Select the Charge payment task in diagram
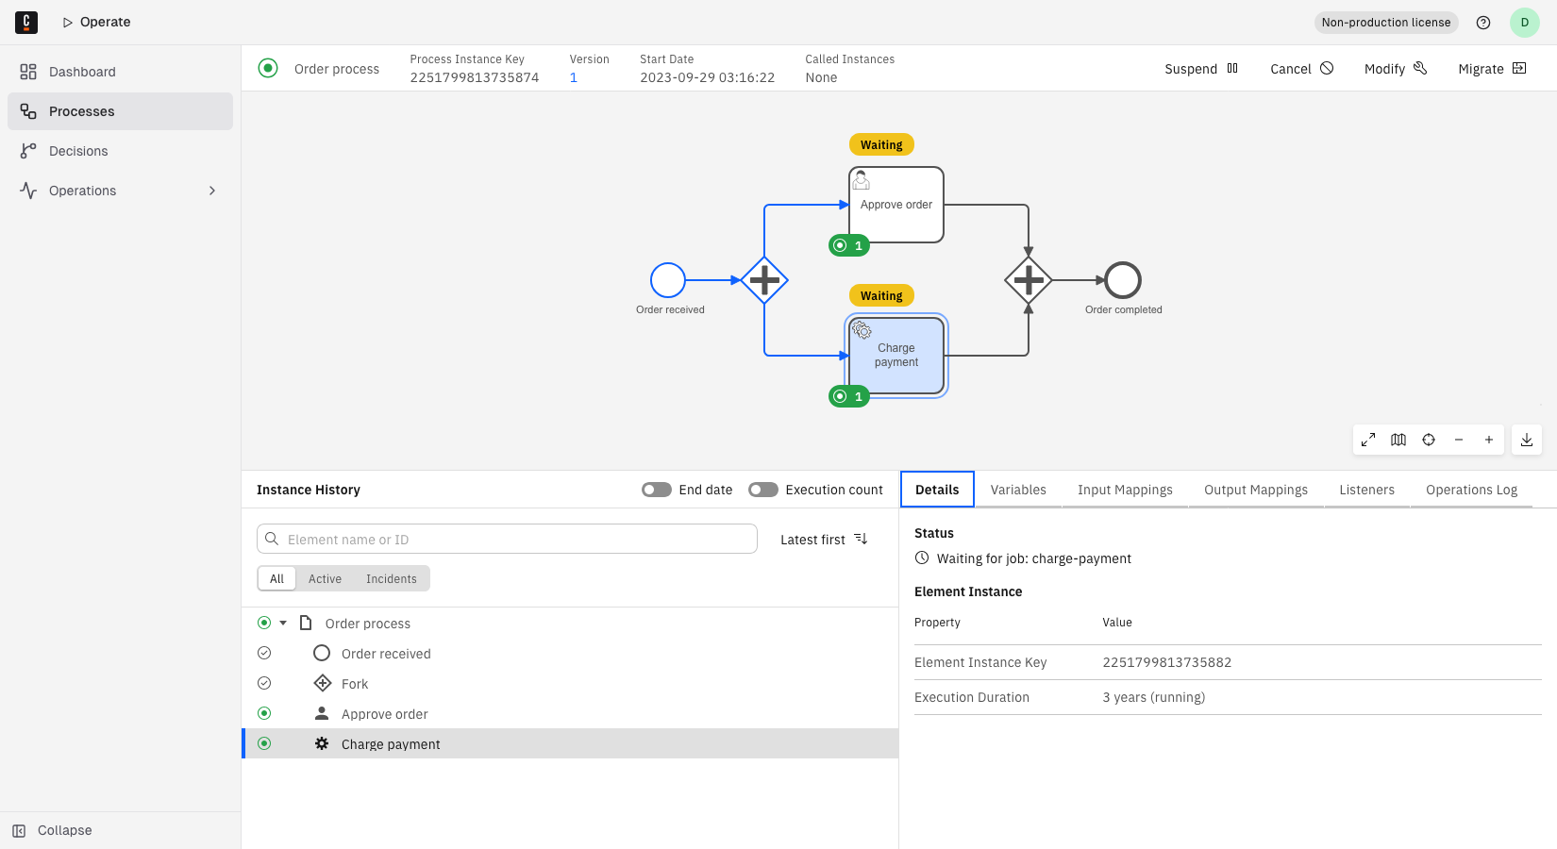Screen dimensions: 1557x849 tap(896, 356)
